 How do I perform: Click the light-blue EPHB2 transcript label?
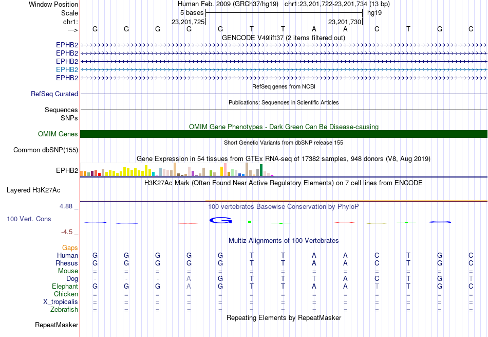point(67,69)
